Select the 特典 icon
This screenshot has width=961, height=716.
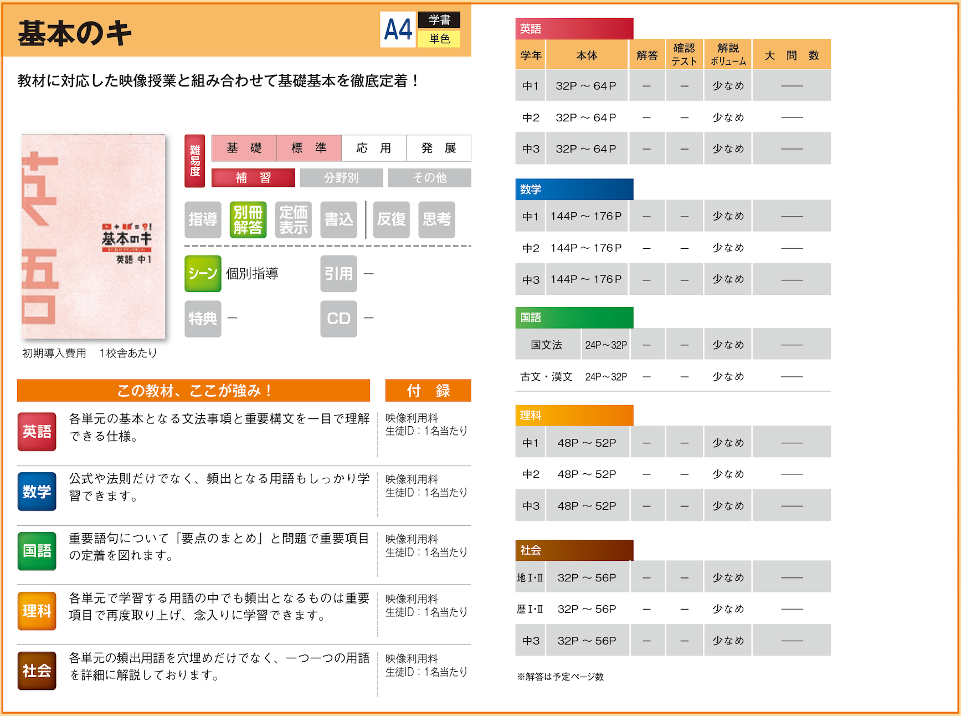pyautogui.click(x=203, y=319)
